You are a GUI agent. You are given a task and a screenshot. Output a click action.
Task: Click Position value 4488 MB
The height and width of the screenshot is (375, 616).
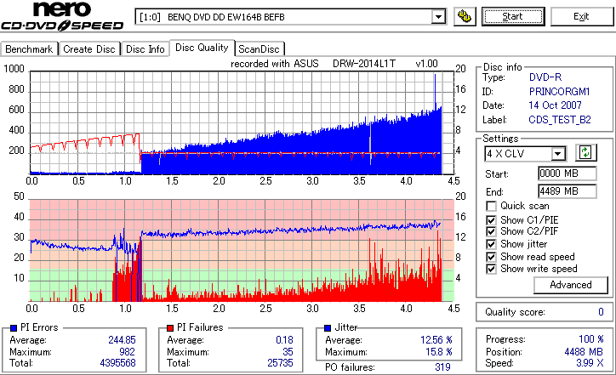584,351
